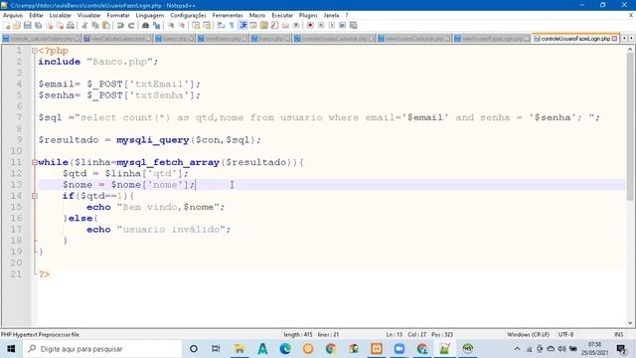Screen dimensions: 636x358
Task: Open the Janela menu
Action: tap(331, 15)
